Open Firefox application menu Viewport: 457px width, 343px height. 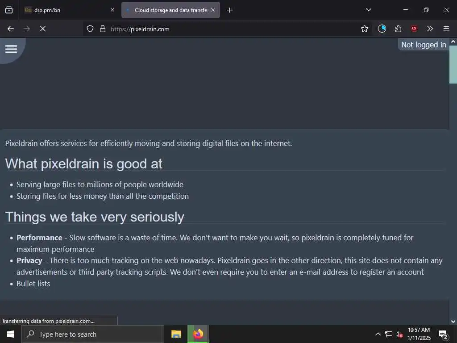(x=446, y=29)
